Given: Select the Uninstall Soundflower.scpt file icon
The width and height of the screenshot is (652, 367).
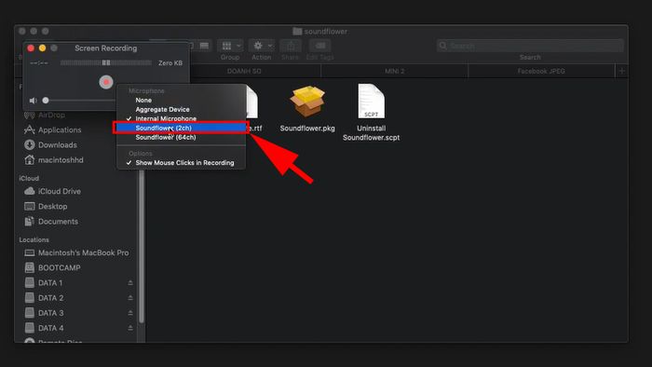Looking at the screenshot, I should (372, 101).
